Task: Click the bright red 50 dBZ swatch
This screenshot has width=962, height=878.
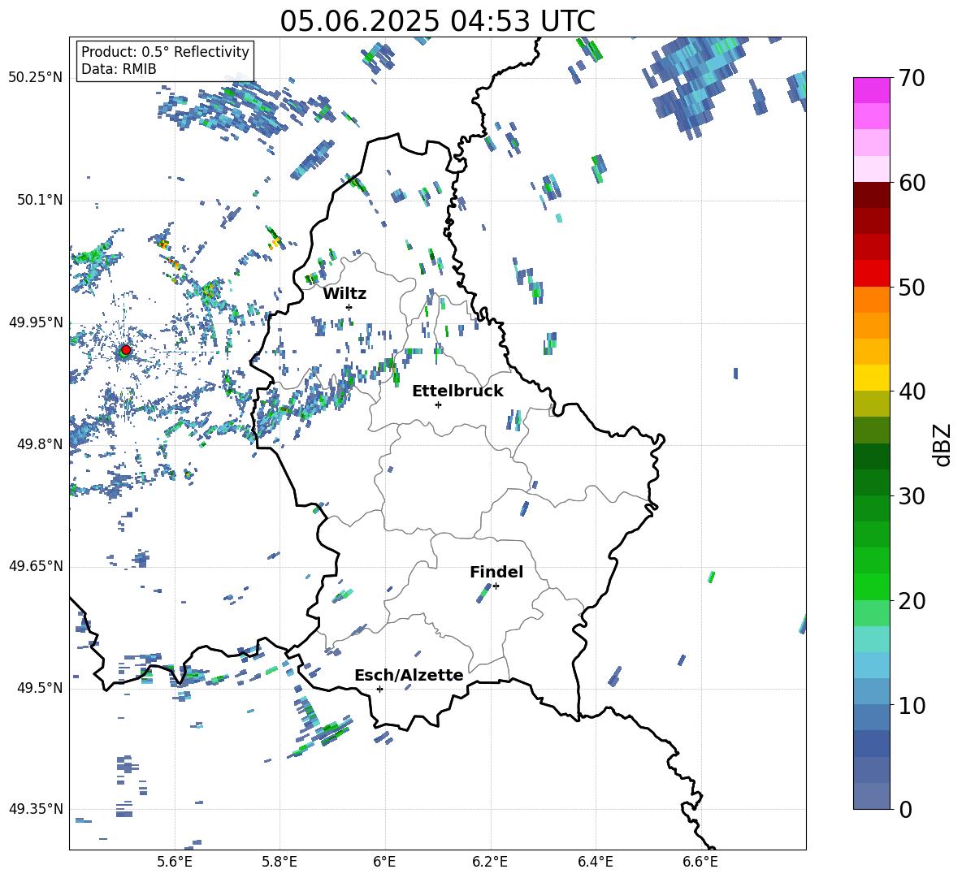Action: click(871, 274)
